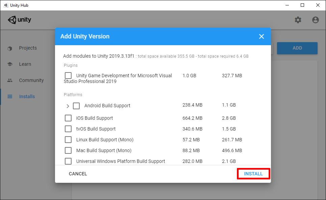Close the Add Unity Version dialog with the X
The height and width of the screenshot is (200, 326).
(262, 36)
